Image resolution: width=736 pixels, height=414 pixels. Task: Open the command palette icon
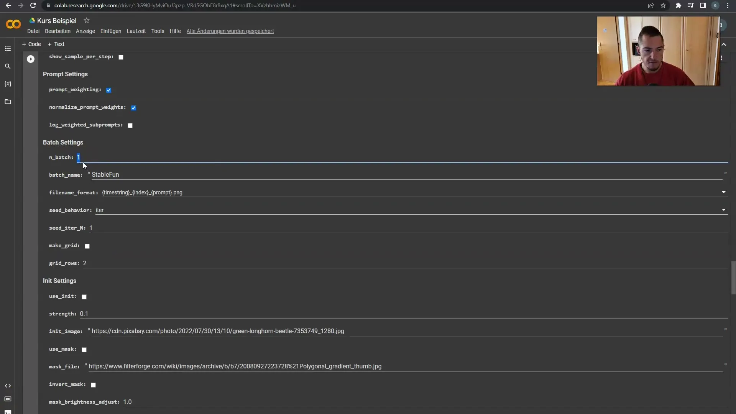pos(8,399)
